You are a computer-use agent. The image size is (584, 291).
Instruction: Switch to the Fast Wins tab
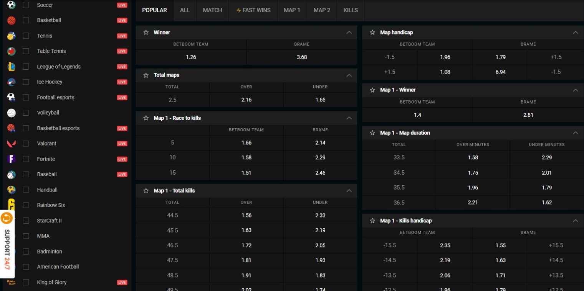point(253,10)
